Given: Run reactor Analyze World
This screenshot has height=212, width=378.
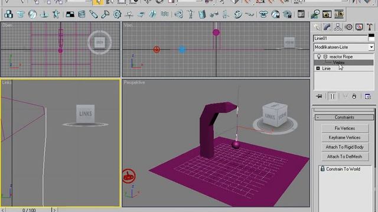Looking at the screenshot, I should point(315,14).
